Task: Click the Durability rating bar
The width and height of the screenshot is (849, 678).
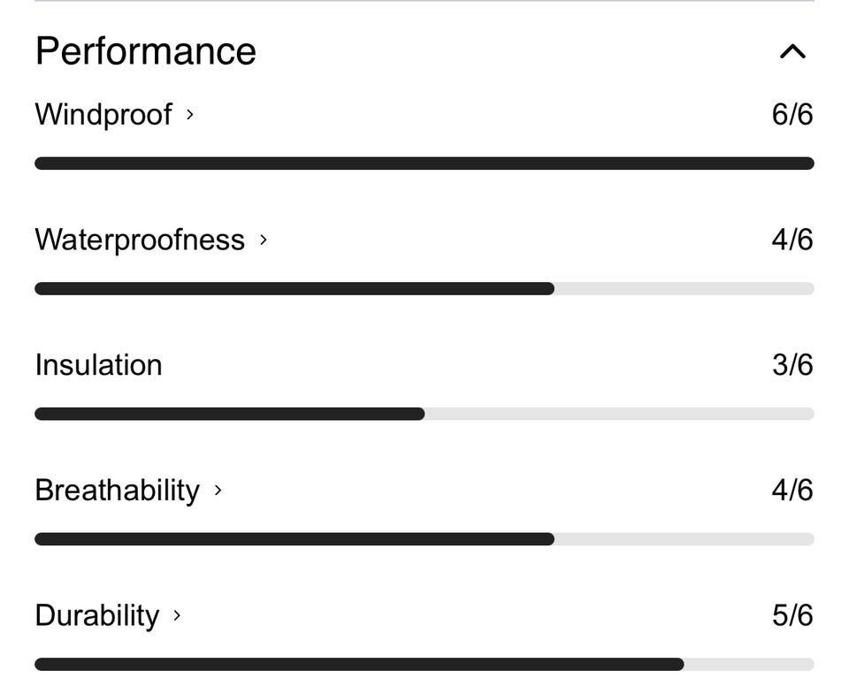Action: click(x=424, y=664)
